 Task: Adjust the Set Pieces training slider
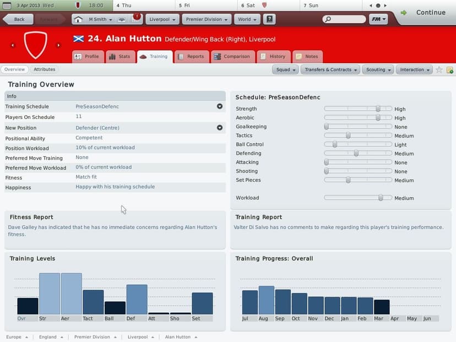(x=358, y=180)
